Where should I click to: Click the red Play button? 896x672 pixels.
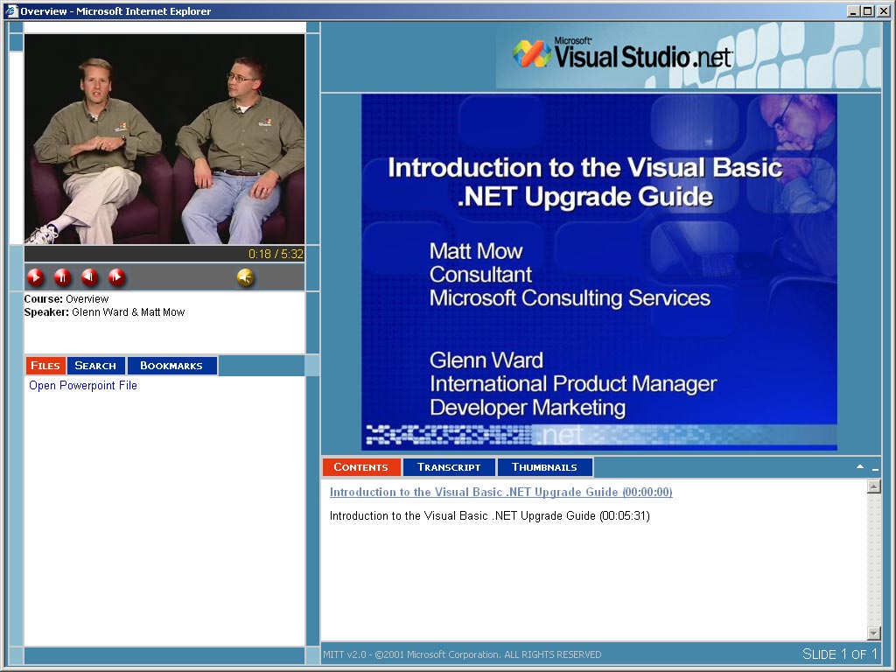(35, 277)
